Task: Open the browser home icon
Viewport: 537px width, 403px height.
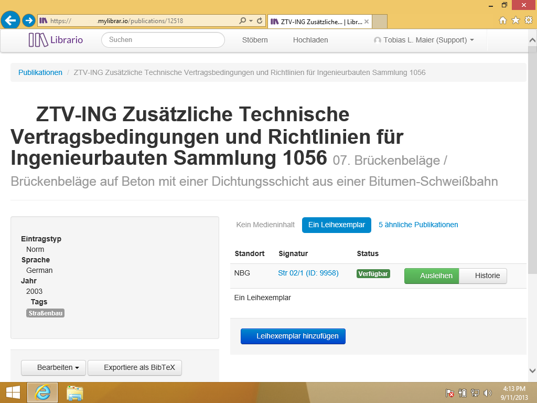Action: [503, 20]
